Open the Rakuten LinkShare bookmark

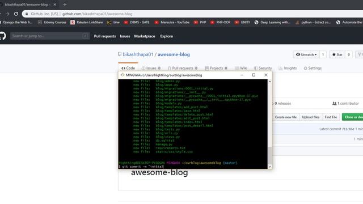click(x=87, y=22)
